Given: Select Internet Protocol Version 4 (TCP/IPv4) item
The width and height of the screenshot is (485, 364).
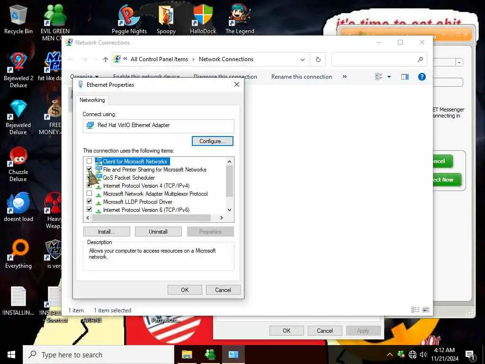Looking at the screenshot, I should [146, 186].
